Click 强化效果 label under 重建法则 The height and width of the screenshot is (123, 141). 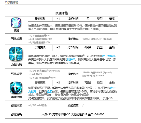(17, 105)
